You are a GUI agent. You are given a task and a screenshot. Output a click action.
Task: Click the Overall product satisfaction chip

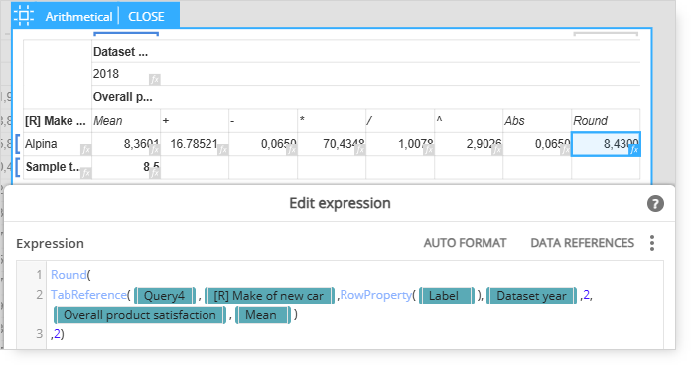click(140, 315)
